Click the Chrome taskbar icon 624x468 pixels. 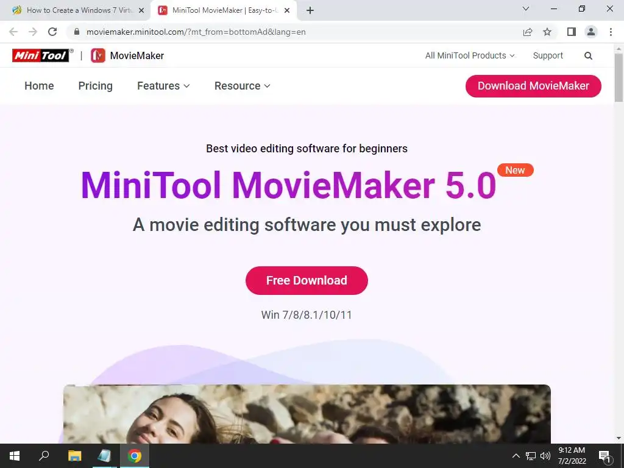[x=135, y=456]
